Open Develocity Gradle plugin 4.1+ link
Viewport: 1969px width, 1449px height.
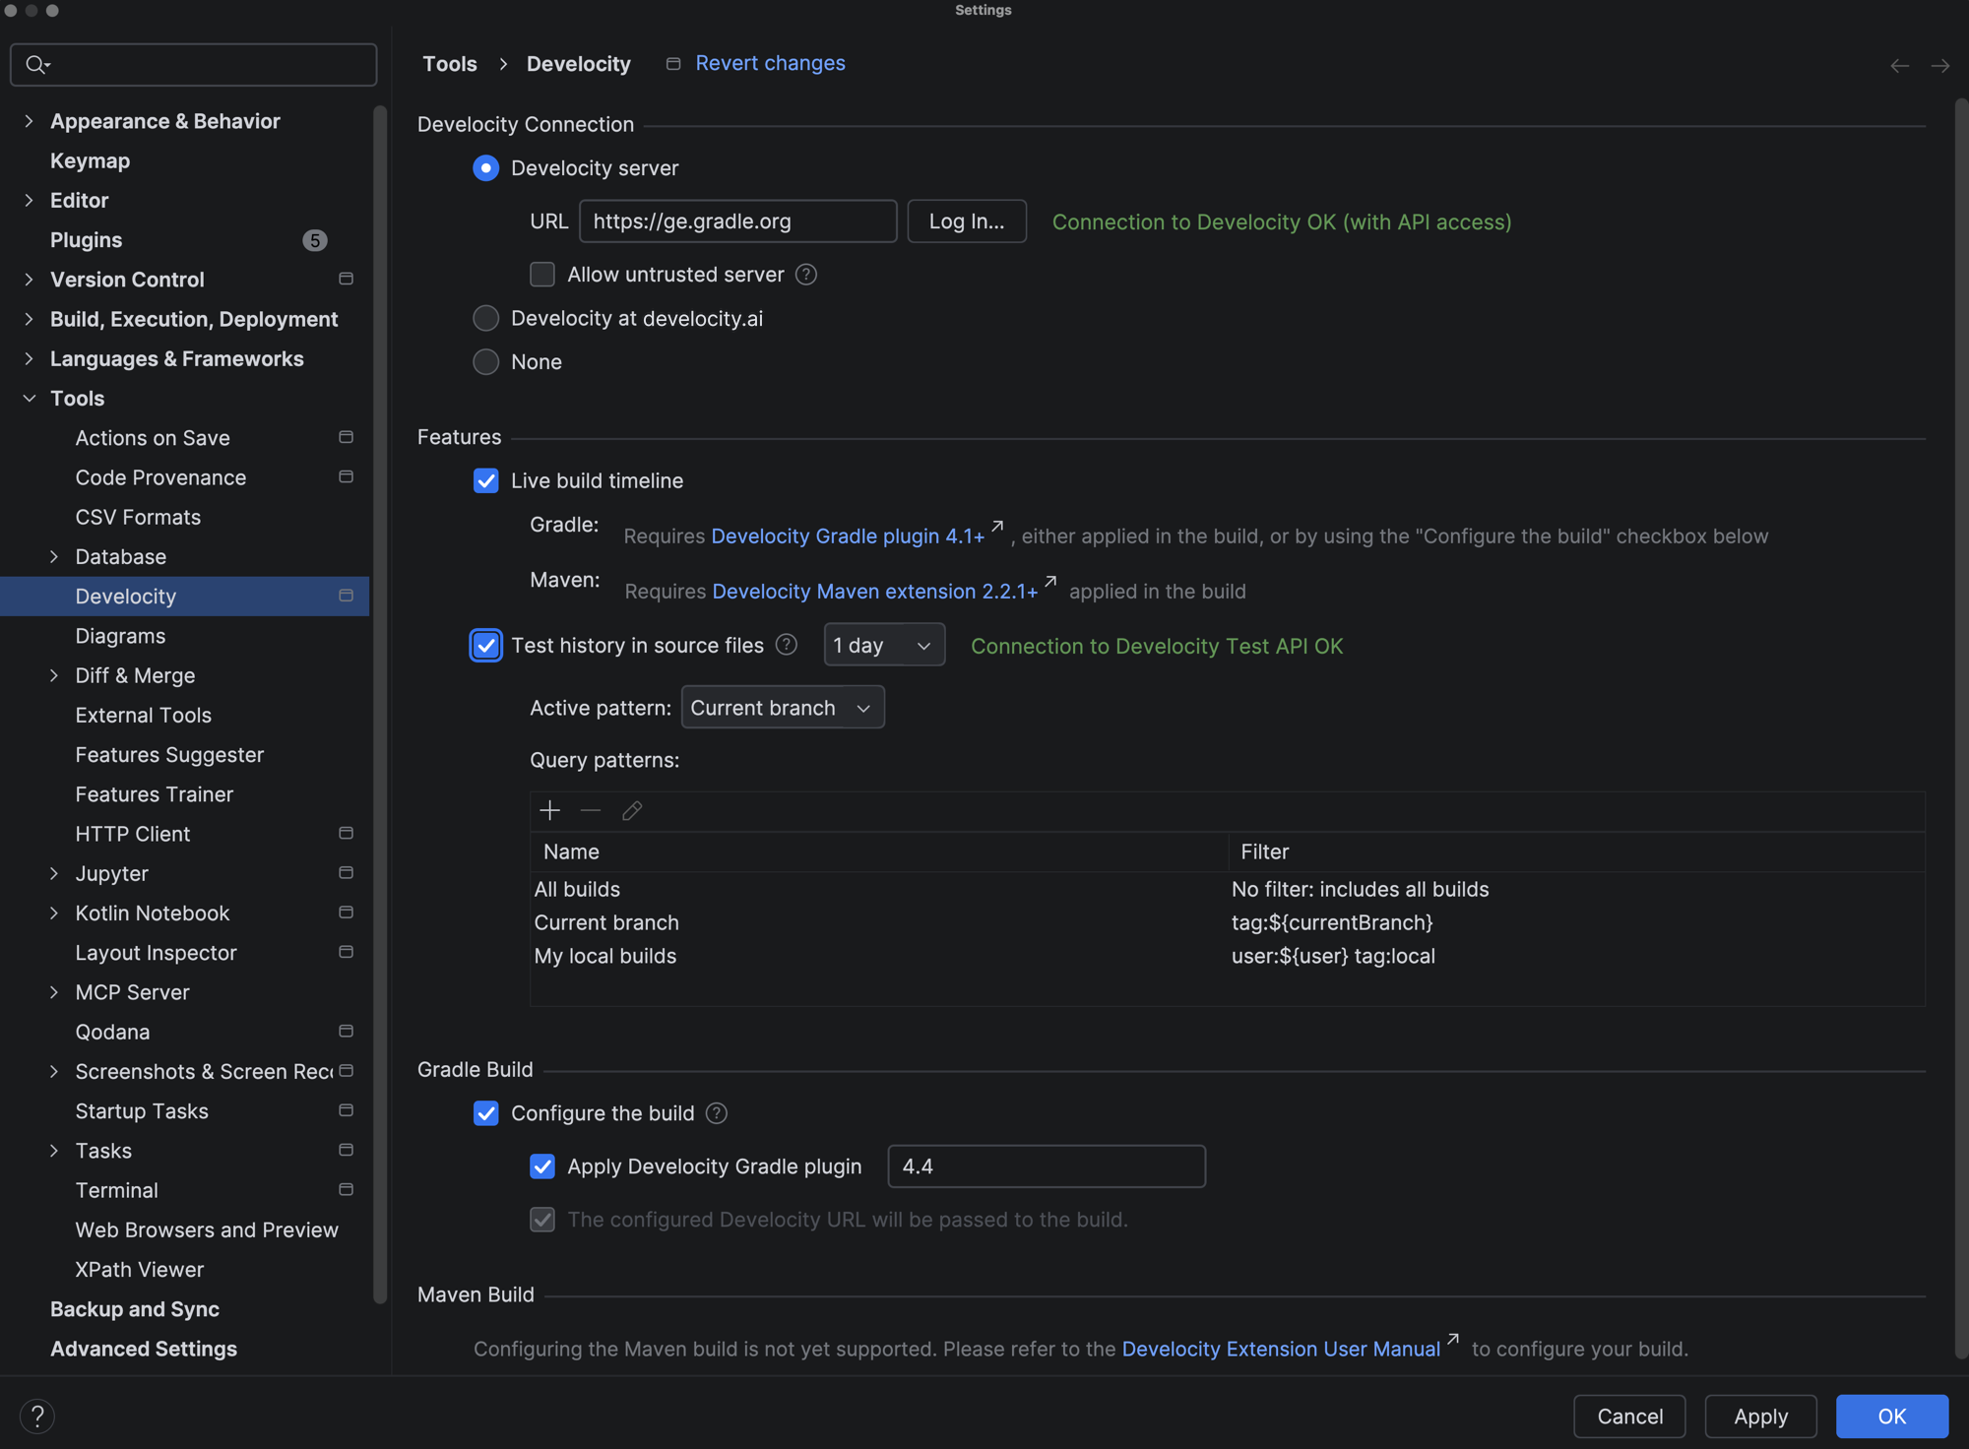click(x=848, y=535)
